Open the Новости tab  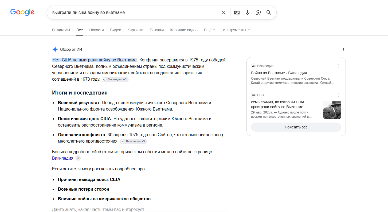(96, 30)
